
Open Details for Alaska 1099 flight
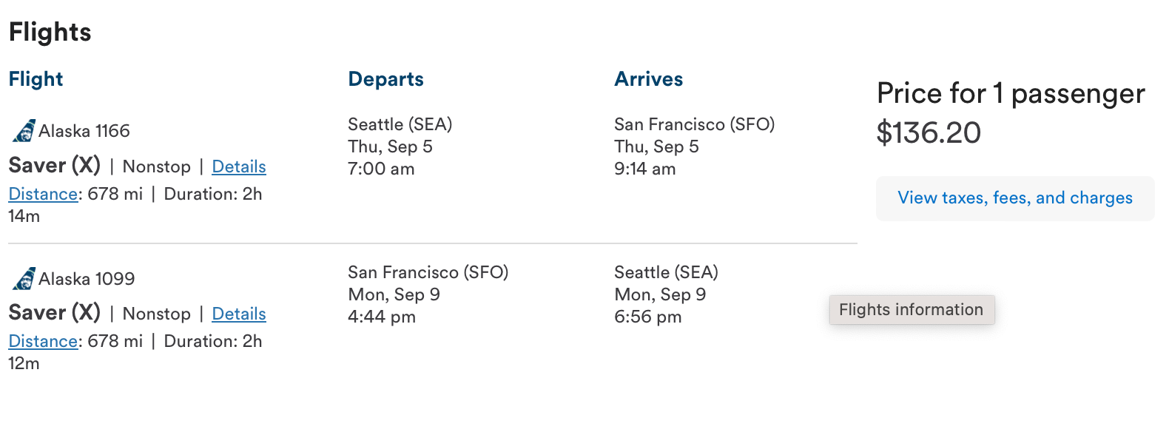tap(238, 314)
